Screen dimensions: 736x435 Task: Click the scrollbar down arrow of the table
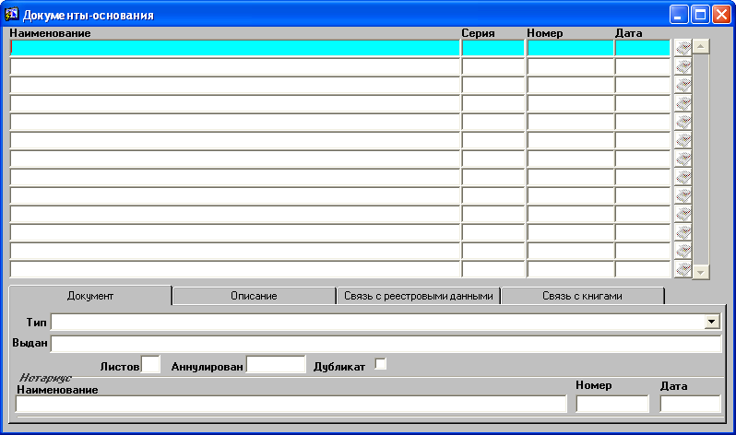point(701,272)
